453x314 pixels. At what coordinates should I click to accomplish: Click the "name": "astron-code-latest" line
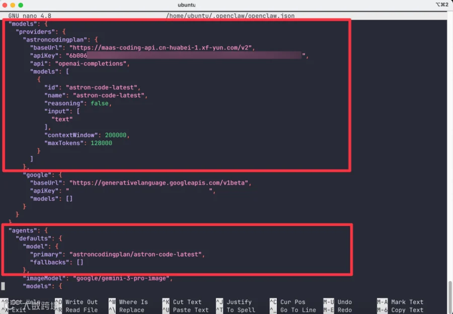pyautogui.click(x=96, y=95)
